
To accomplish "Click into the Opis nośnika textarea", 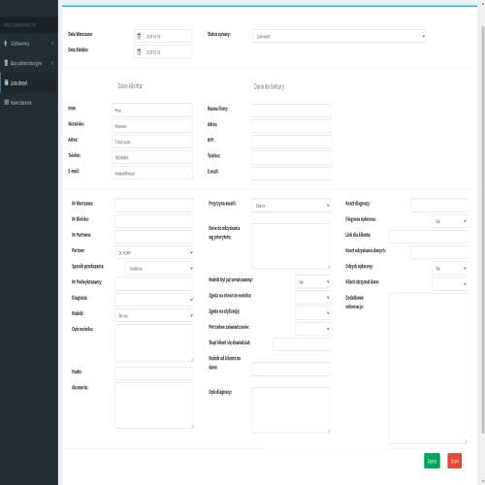I will pyautogui.click(x=154, y=342).
